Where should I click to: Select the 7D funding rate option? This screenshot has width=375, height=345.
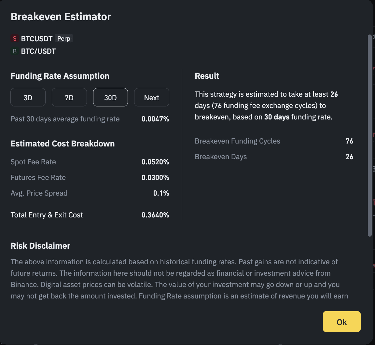pos(69,97)
